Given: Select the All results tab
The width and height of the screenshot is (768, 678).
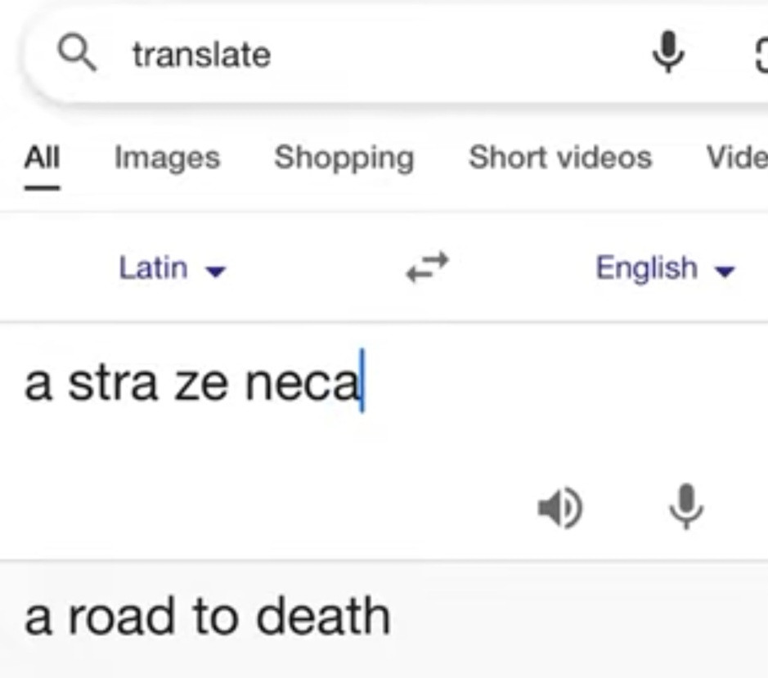Looking at the screenshot, I should coord(42,157).
